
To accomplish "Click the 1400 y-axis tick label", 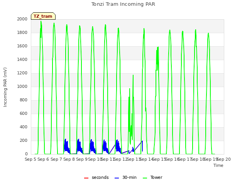I will tap(22, 59).
